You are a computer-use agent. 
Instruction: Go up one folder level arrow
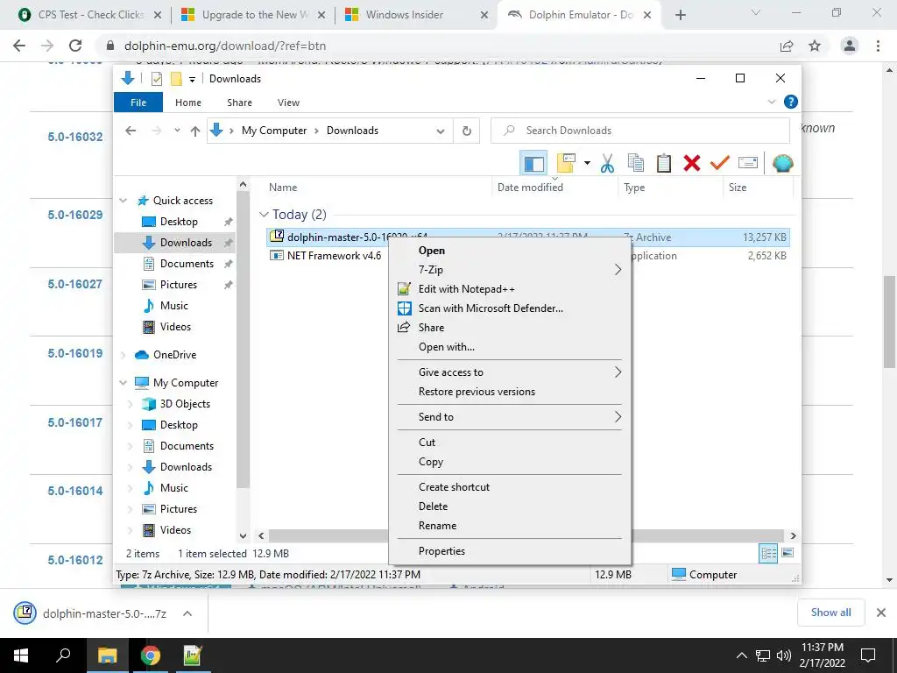[x=195, y=131]
